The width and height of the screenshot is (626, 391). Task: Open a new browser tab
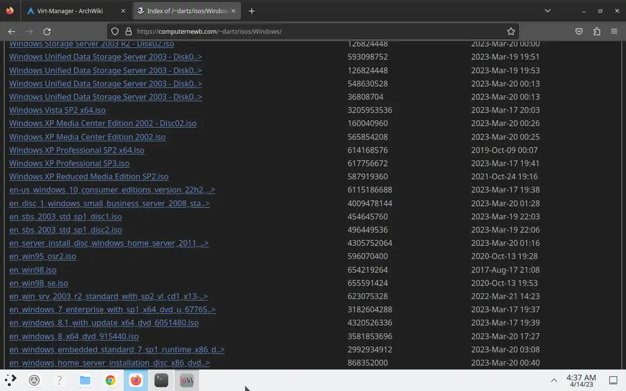[251, 11]
